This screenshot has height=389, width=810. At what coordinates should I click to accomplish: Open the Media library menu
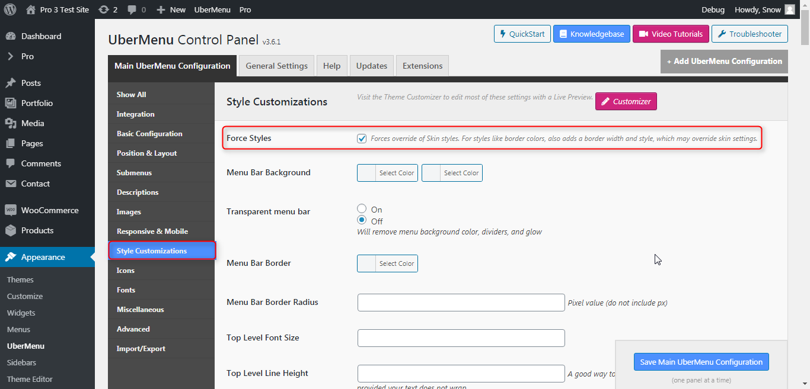pyautogui.click(x=47, y=123)
